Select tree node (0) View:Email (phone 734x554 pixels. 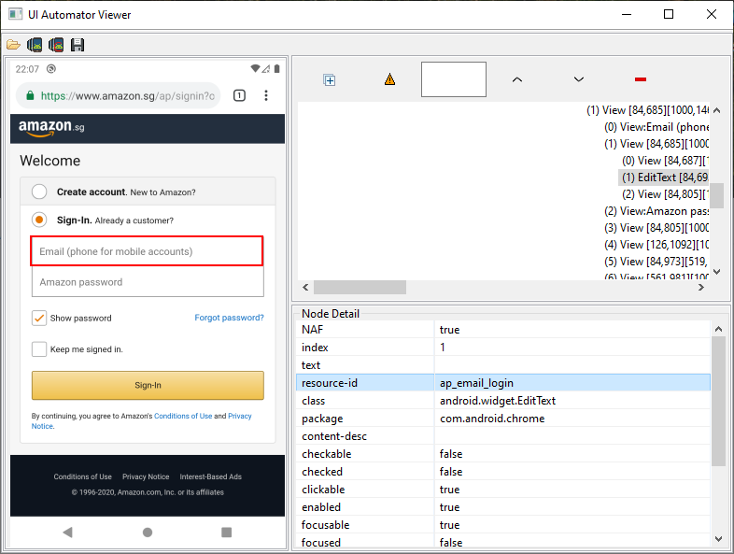(656, 127)
